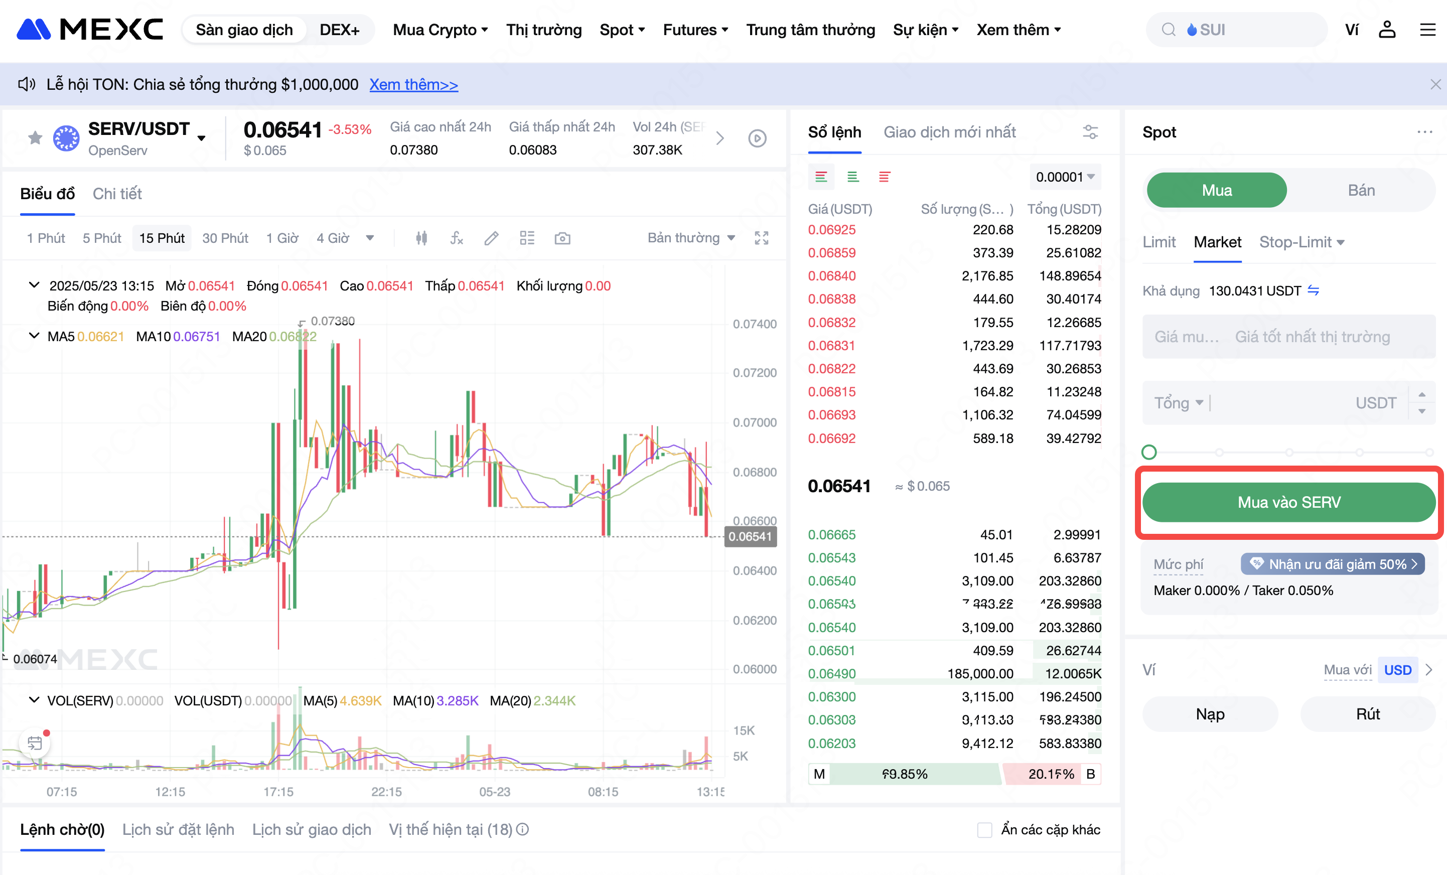This screenshot has height=875, width=1447.
Task: Select the 1 Giờ timeframe
Action: click(282, 238)
